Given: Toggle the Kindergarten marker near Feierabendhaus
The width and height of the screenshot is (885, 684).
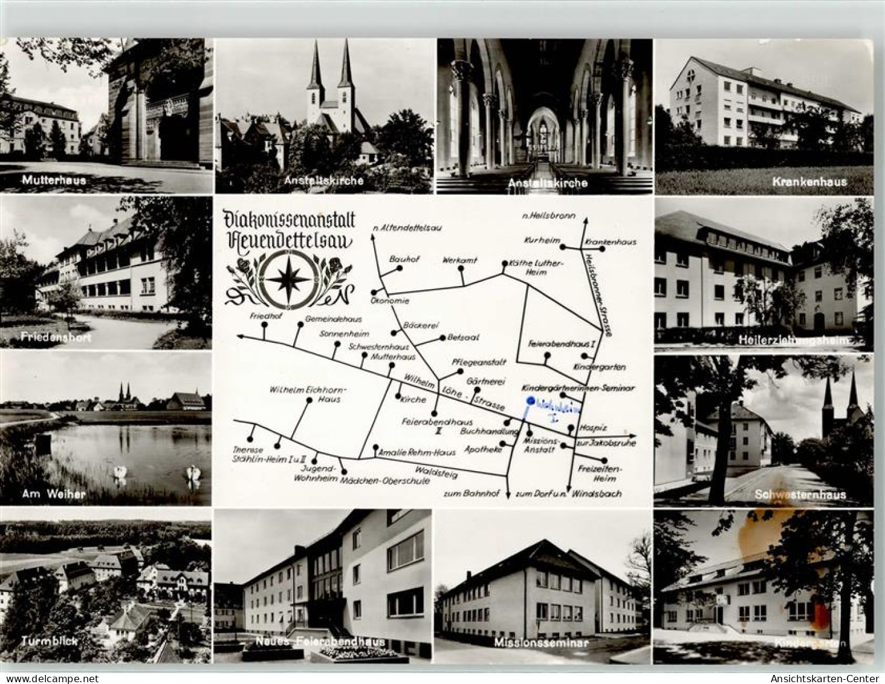Looking at the screenshot, I should pos(584,356).
